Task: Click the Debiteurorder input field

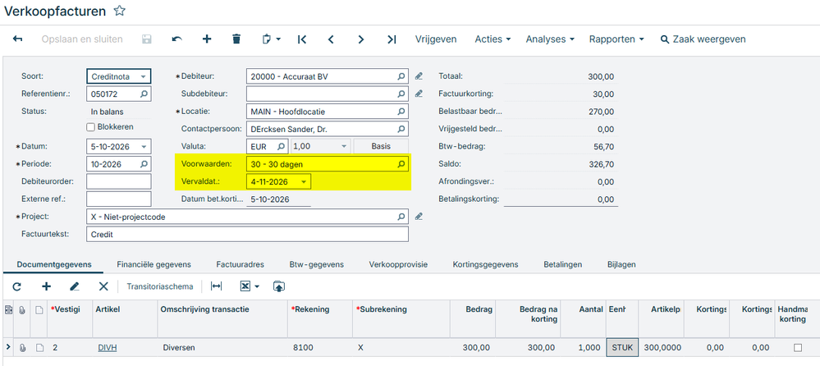Action: click(119, 181)
